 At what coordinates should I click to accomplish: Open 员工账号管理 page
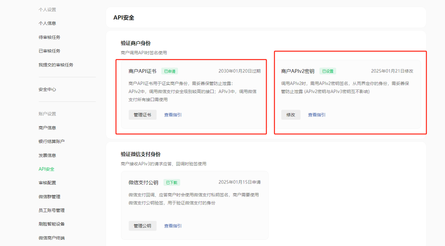pyautogui.click(x=51, y=210)
